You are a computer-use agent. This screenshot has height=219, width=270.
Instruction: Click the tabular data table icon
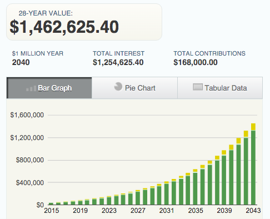(x=198, y=87)
